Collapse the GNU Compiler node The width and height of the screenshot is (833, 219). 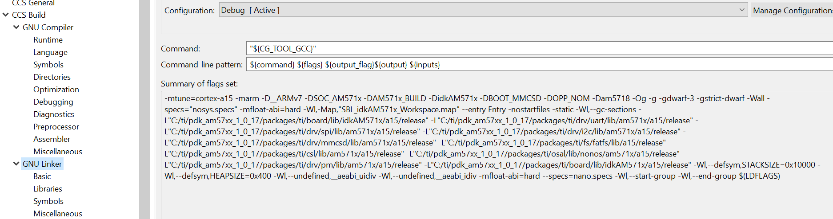[16, 27]
